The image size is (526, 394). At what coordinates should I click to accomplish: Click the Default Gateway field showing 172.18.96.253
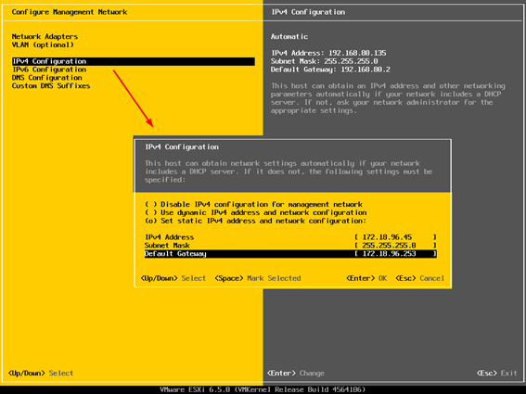click(395, 253)
